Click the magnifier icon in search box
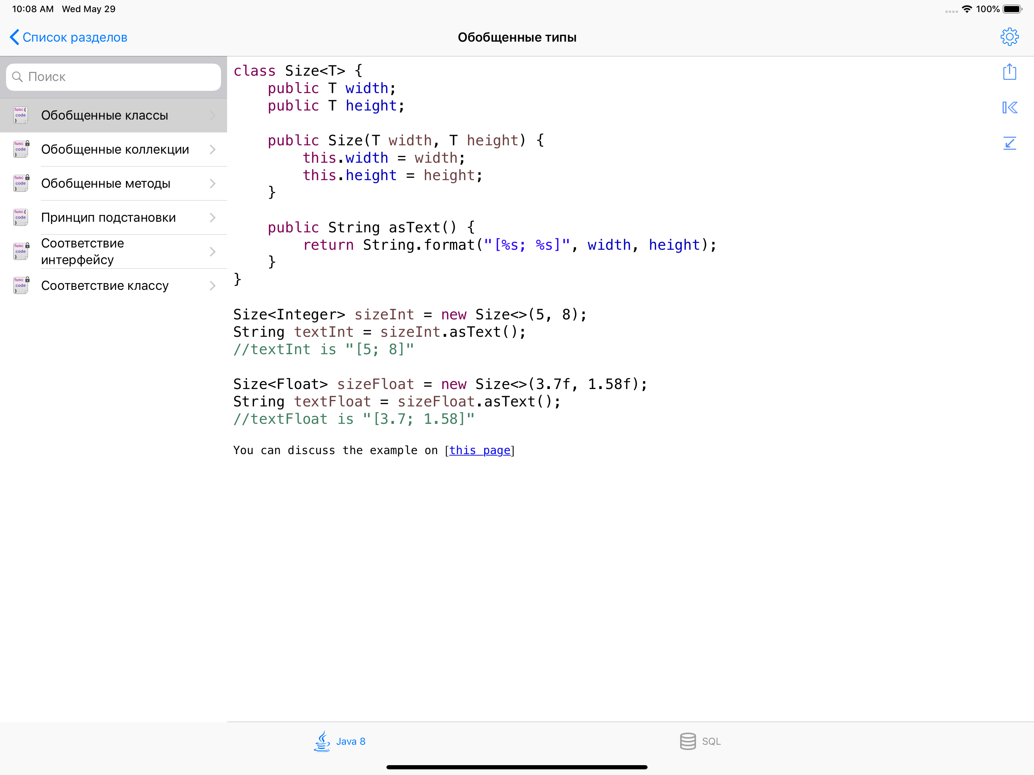Screen dimensions: 1034x775 pos(18,77)
